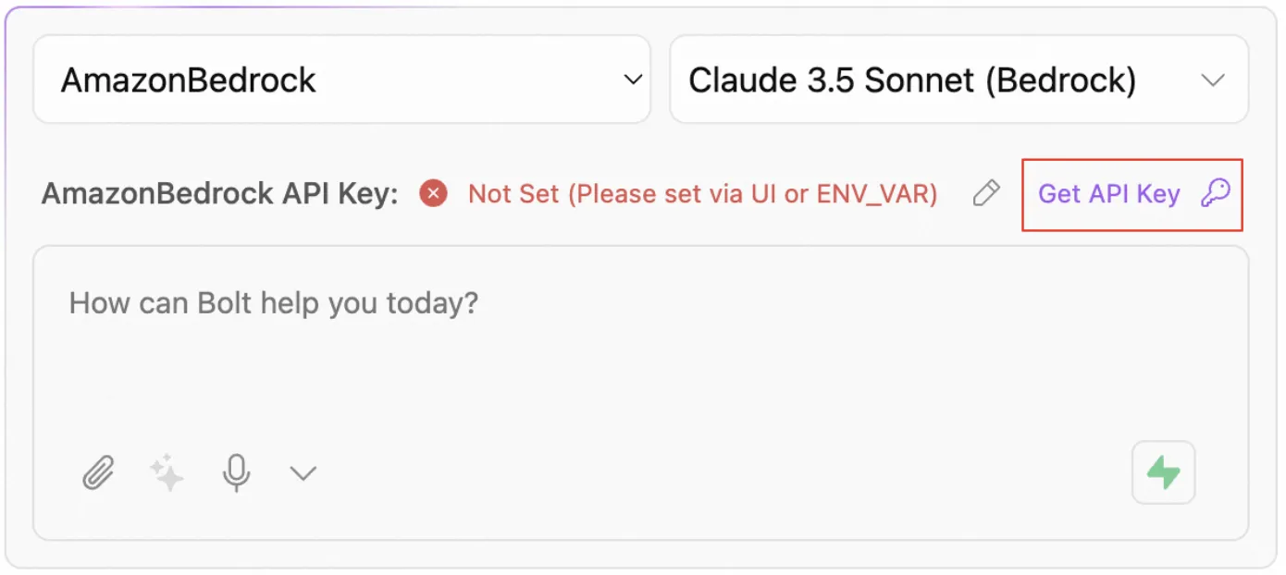Click the arrow on the provider dropdown
The image size is (1286, 575).
click(633, 80)
